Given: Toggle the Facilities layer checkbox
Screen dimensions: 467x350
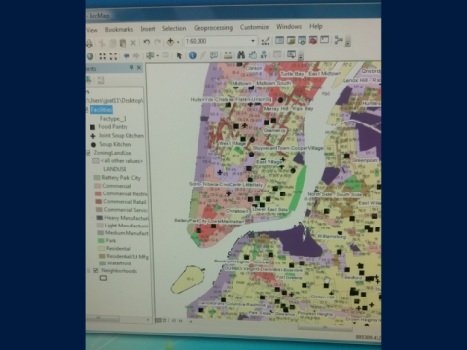Looking at the screenshot, I should tap(87, 110).
